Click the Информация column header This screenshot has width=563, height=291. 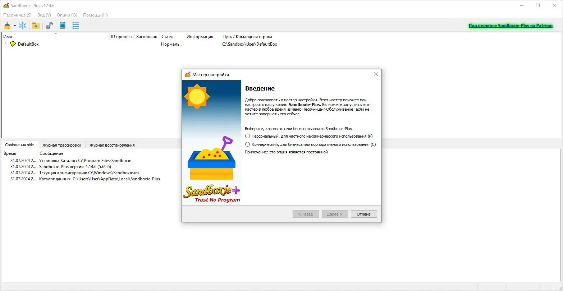pos(203,36)
